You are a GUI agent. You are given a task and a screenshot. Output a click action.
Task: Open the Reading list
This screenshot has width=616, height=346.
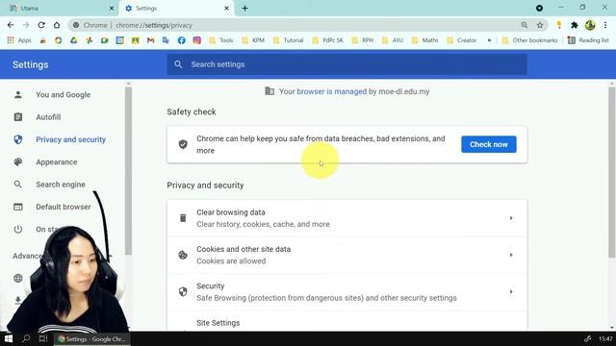tap(588, 40)
